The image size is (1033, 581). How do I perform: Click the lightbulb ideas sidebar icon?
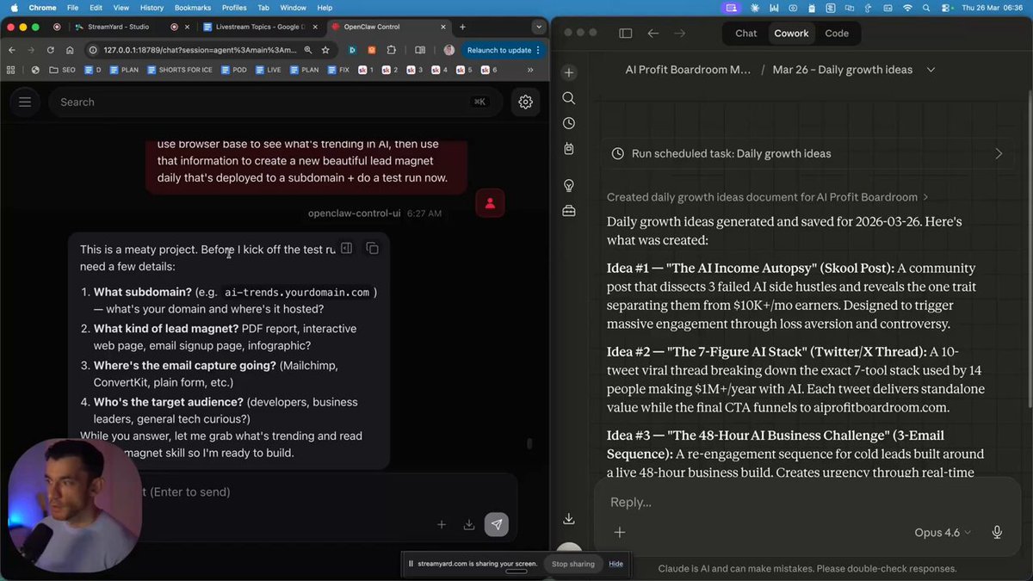(569, 185)
